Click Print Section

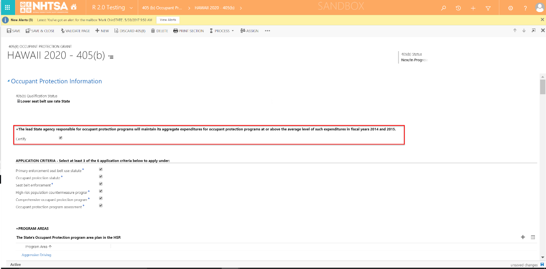pyautogui.click(x=188, y=31)
